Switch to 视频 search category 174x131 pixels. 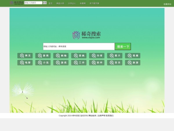pos(133,56)
